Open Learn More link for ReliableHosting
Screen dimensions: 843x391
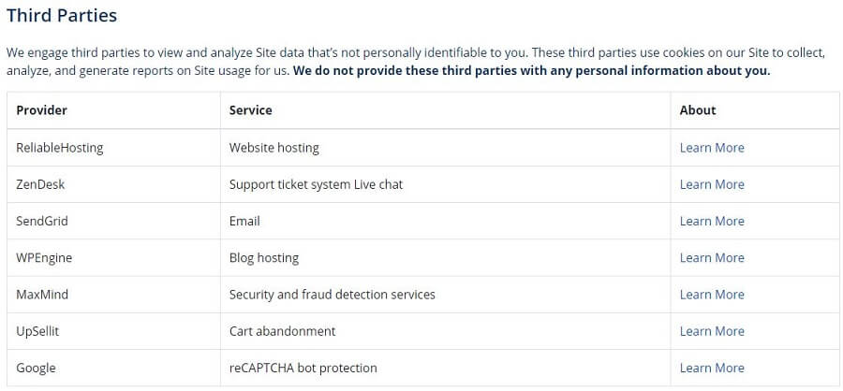click(x=712, y=148)
